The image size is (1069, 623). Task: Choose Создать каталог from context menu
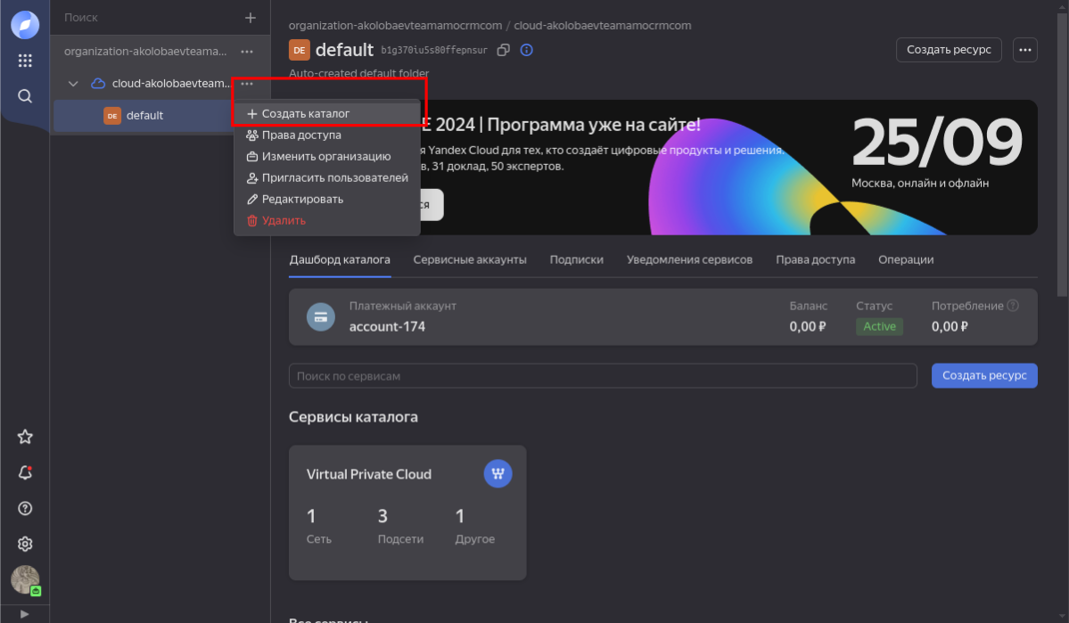click(305, 114)
